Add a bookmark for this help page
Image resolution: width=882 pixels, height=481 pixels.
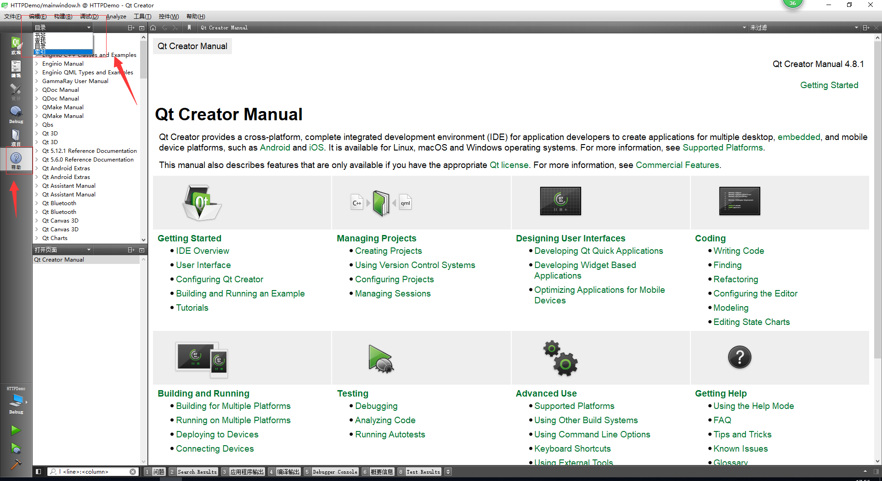coord(189,28)
